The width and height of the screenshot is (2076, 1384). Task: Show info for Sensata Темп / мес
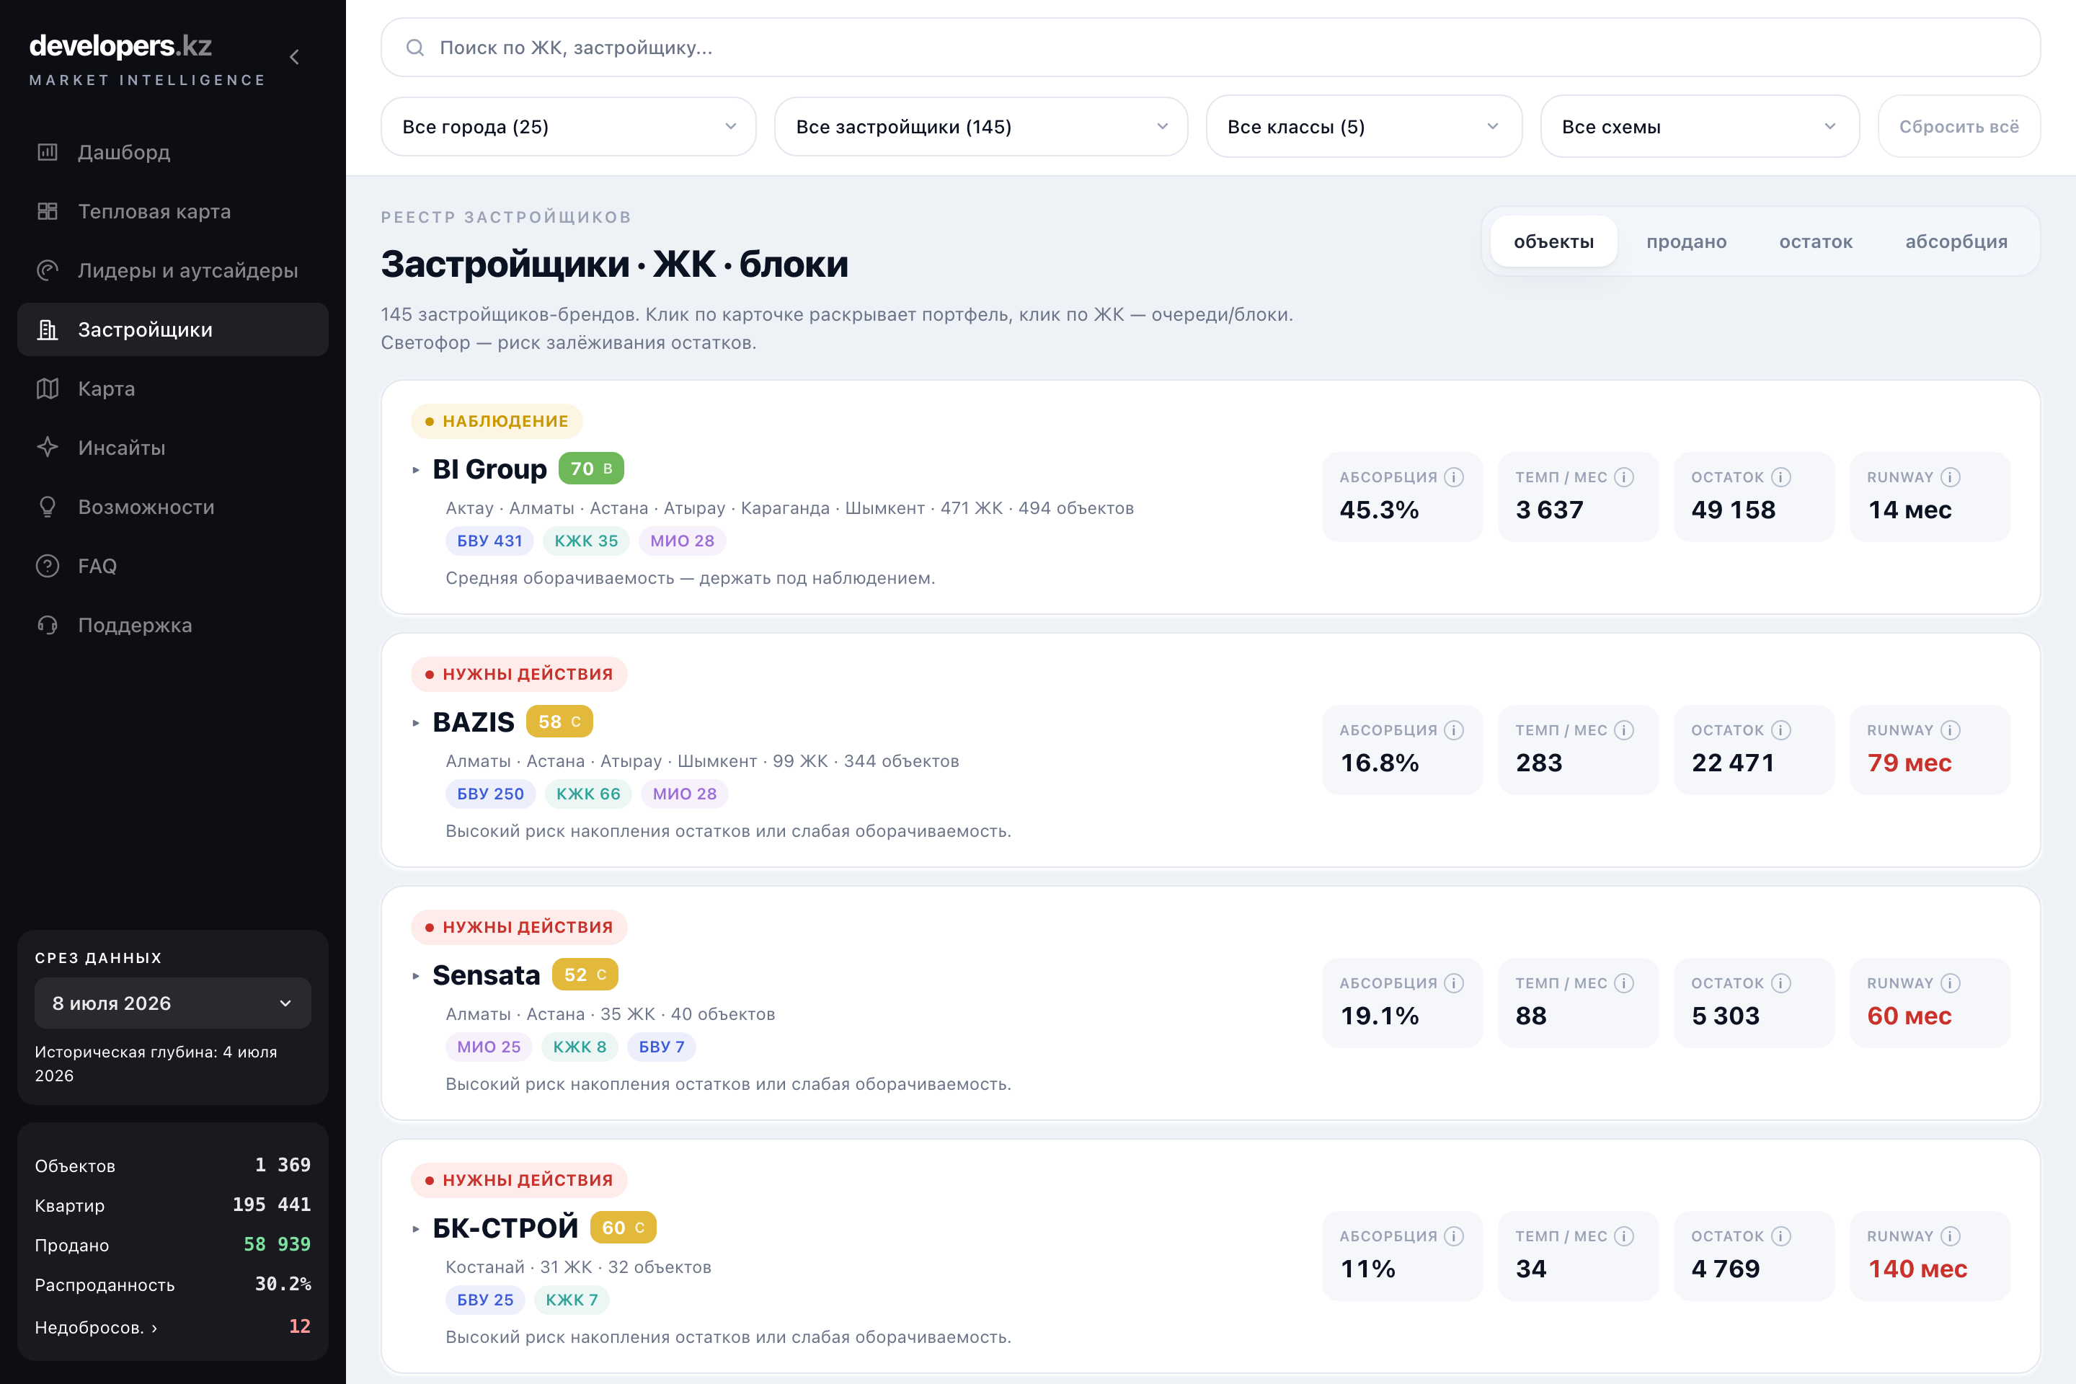tap(1624, 983)
